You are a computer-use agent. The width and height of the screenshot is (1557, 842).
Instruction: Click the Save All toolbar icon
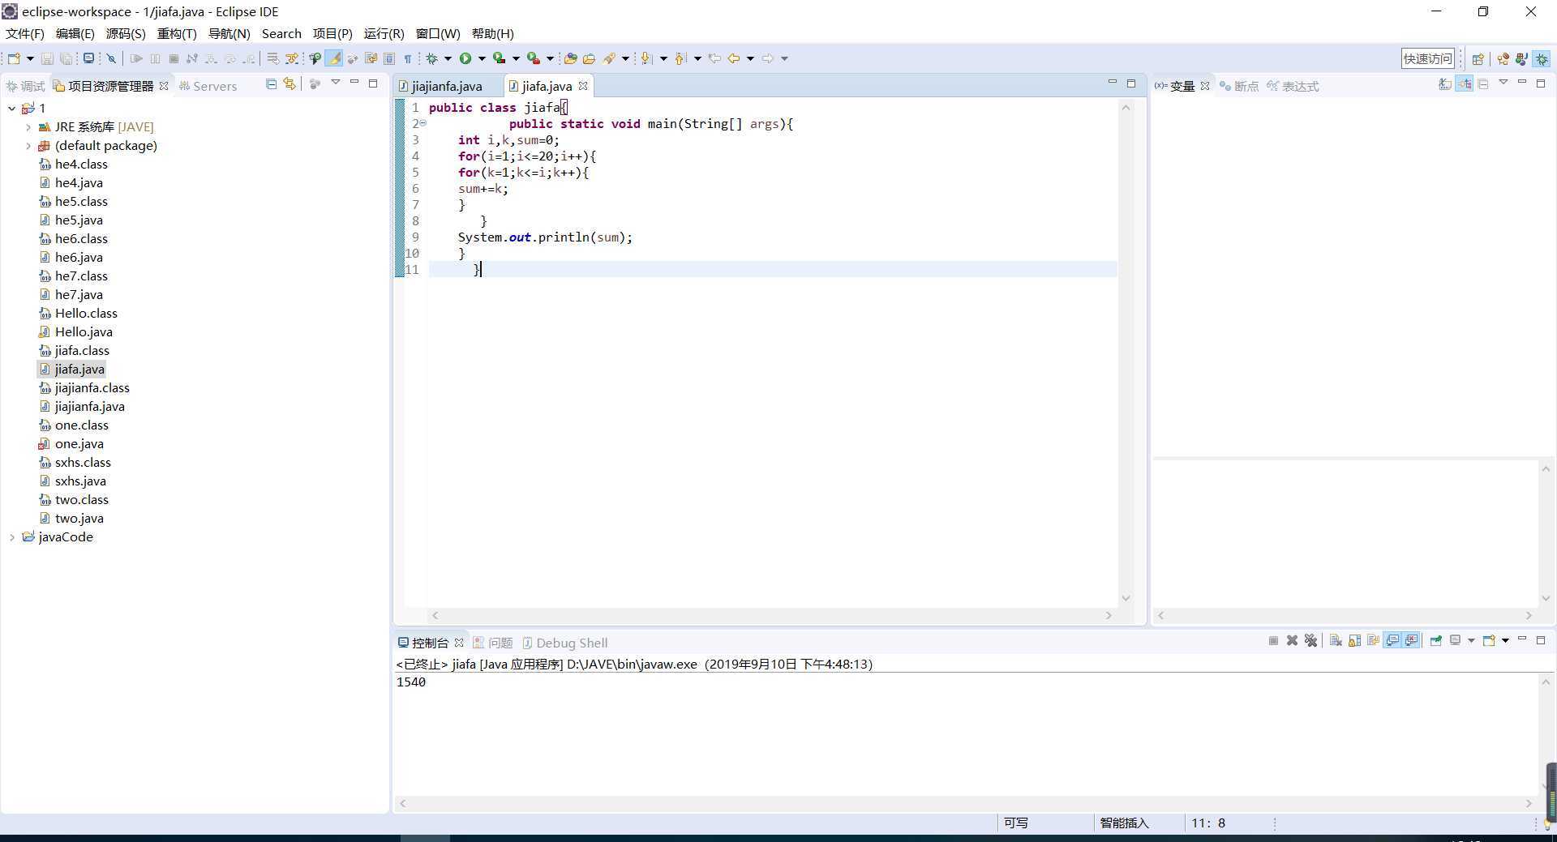click(66, 58)
